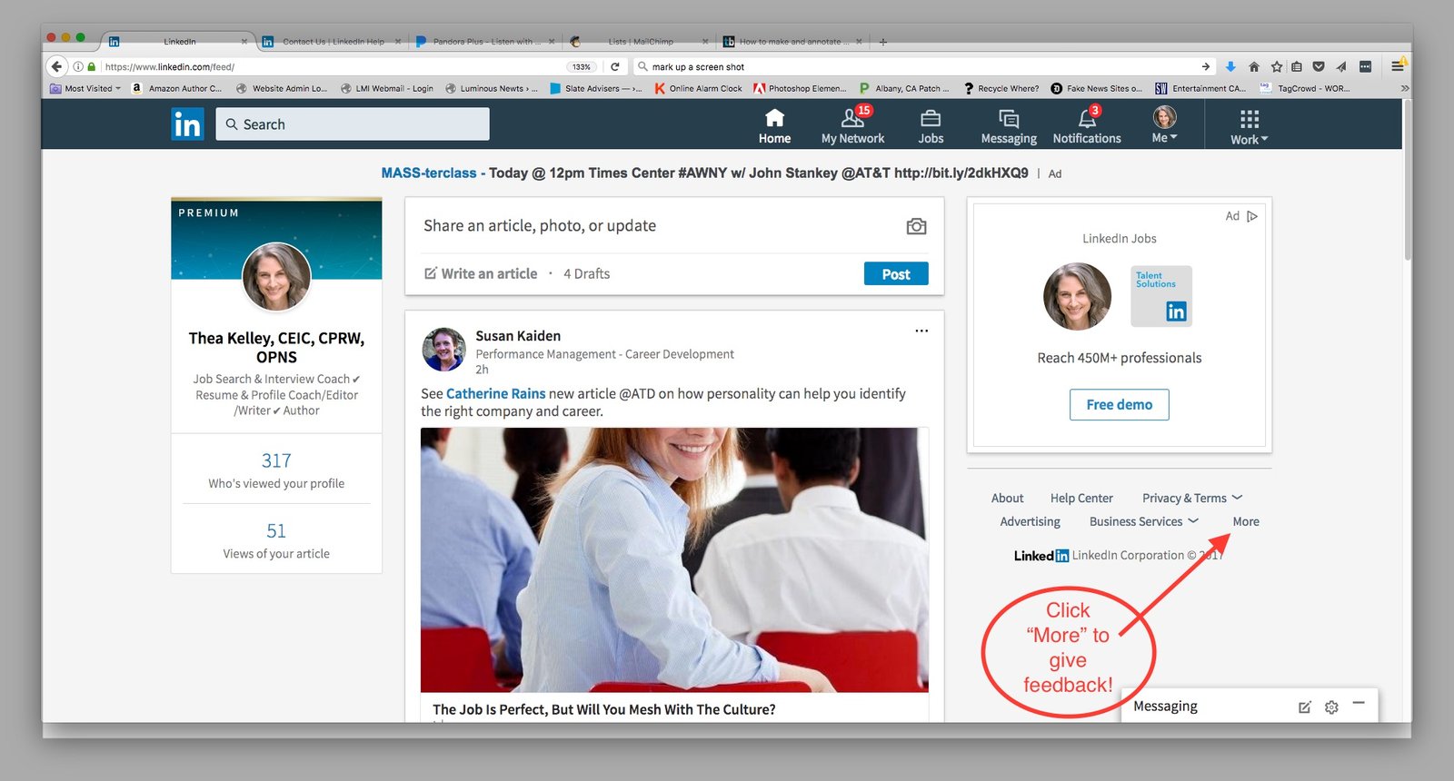1454x781 pixels.
Task: Click the LinkedIn Search field
Action: (353, 124)
